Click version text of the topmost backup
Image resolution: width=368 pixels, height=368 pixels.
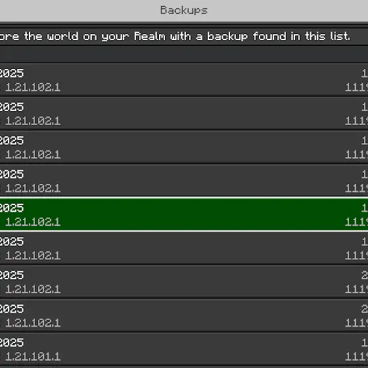click(33, 87)
